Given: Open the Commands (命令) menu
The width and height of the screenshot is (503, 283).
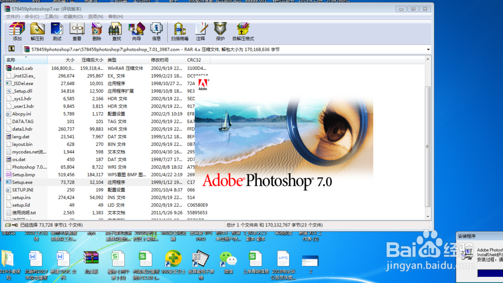Looking at the screenshot, I should pyautogui.click(x=32, y=17).
